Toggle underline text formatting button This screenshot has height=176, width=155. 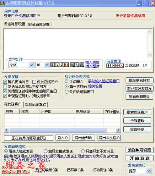62,65
